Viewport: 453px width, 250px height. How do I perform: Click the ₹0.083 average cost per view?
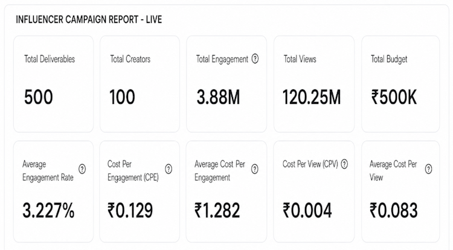click(394, 210)
